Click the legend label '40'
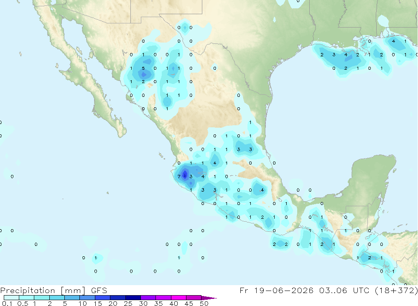This screenshot has width=418, height=306. [173, 303]
